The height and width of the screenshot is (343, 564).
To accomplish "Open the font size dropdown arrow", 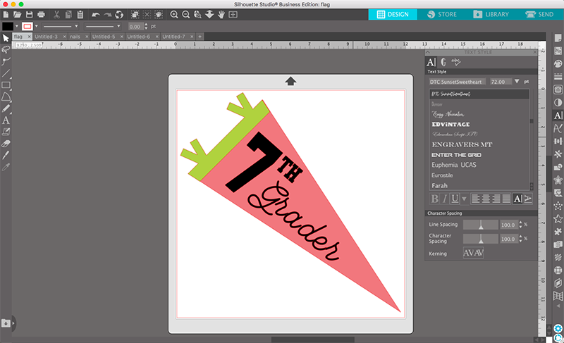I will (517, 82).
